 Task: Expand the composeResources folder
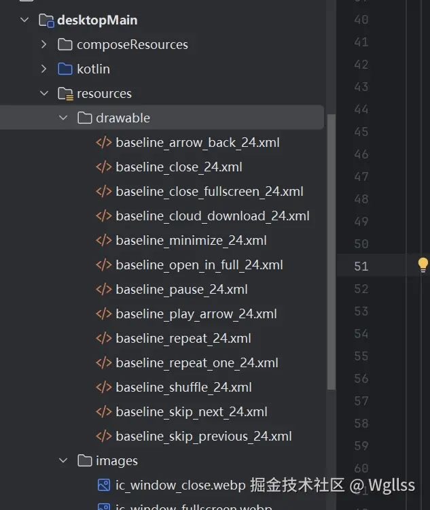tap(44, 45)
